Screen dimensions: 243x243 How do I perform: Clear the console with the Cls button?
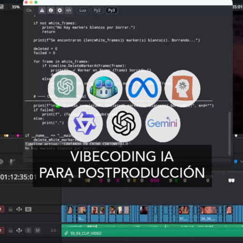click(x=29, y=10)
